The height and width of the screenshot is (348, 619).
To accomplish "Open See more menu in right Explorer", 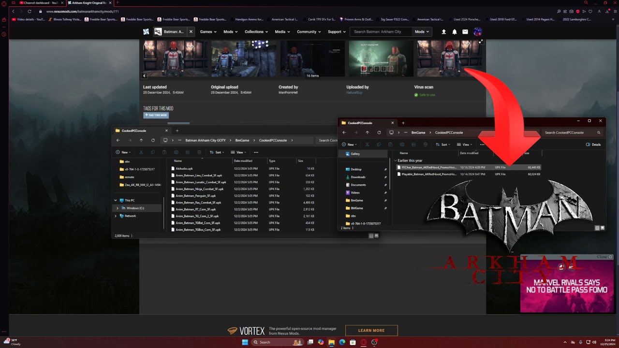I will click(482, 145).
